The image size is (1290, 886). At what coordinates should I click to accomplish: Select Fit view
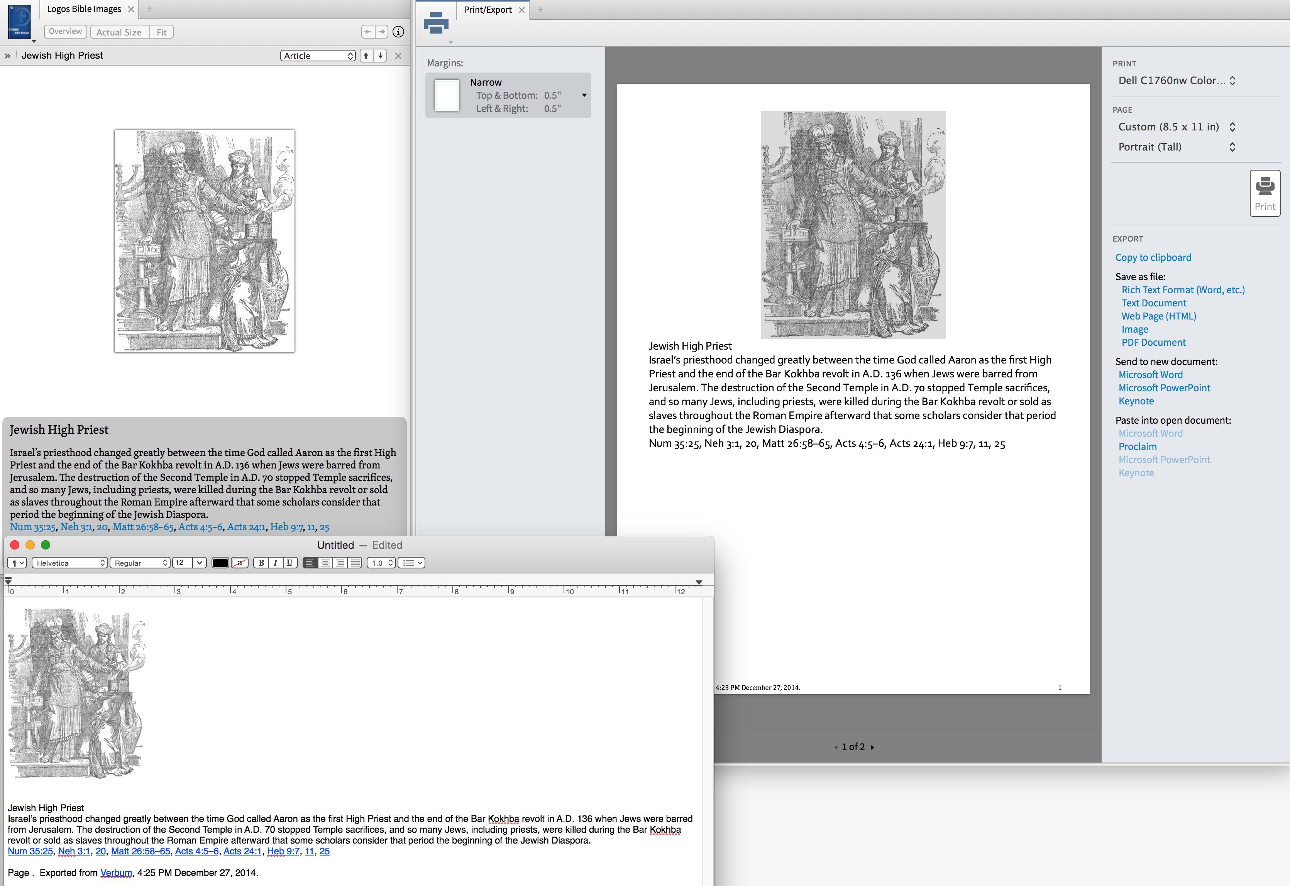click(x=162, y=32)
